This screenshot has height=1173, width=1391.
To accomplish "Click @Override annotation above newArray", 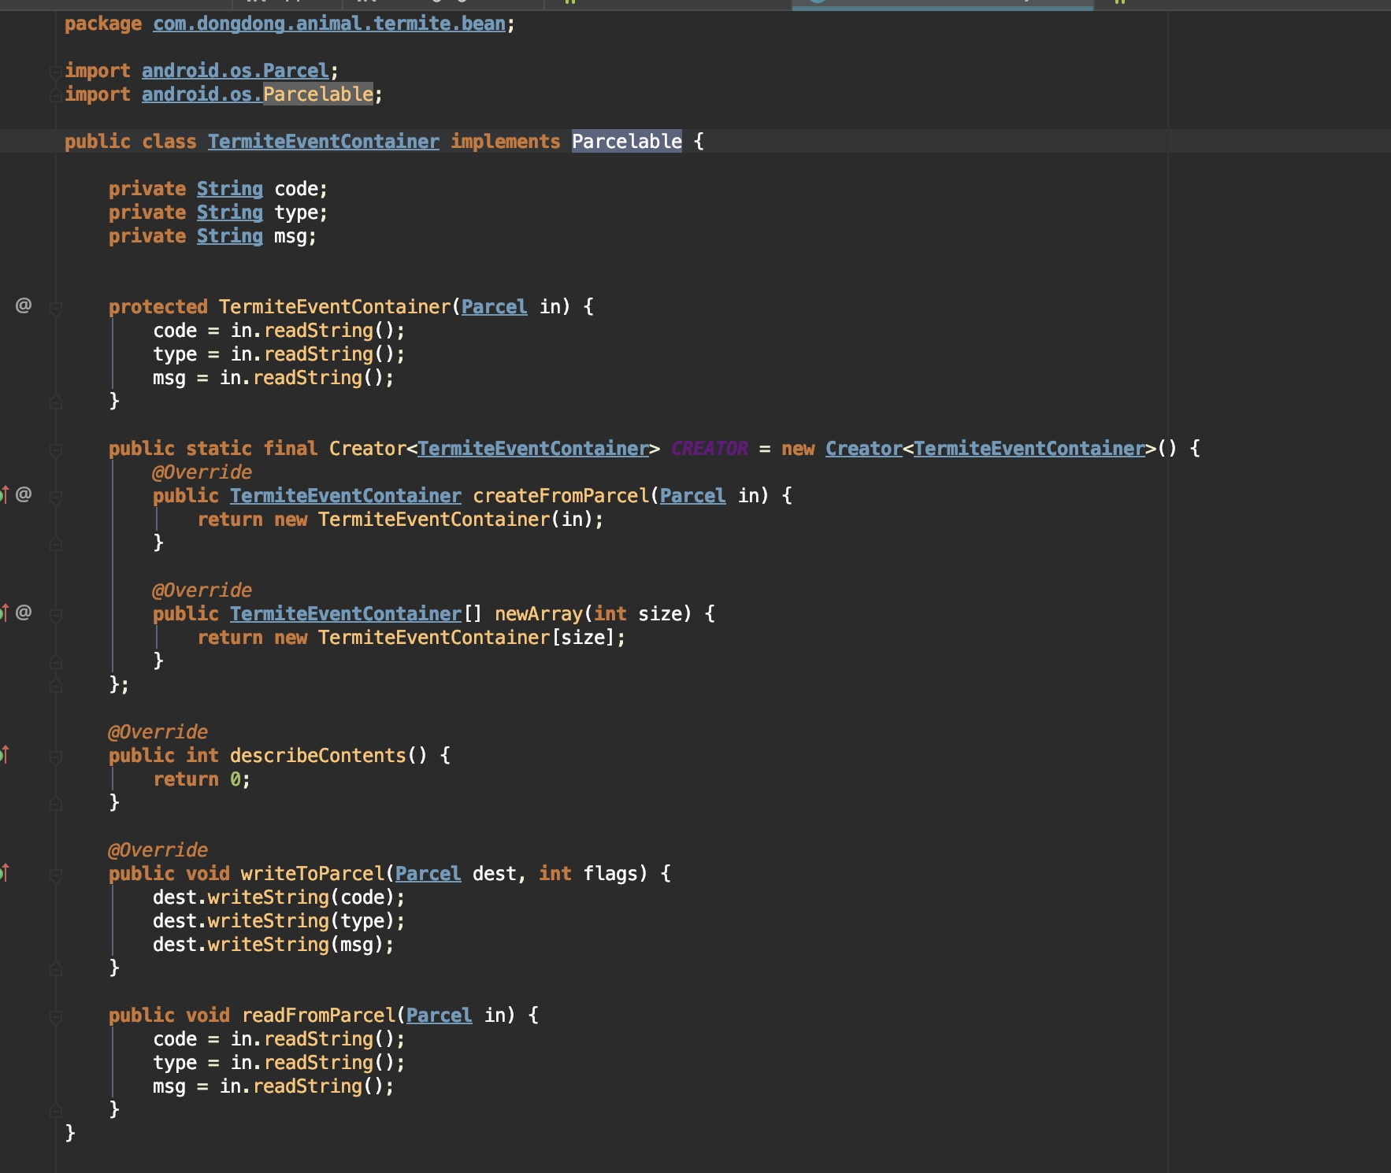I will 202,590.
